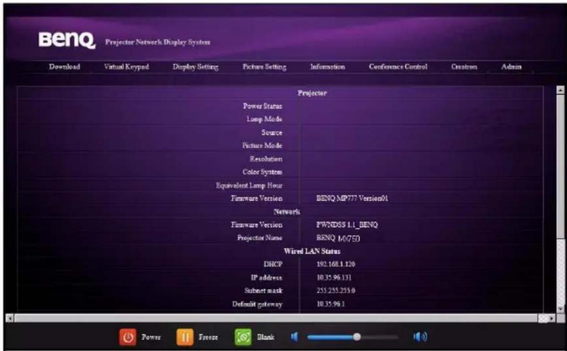Click the vertical scrollbar up arrow

560,90
